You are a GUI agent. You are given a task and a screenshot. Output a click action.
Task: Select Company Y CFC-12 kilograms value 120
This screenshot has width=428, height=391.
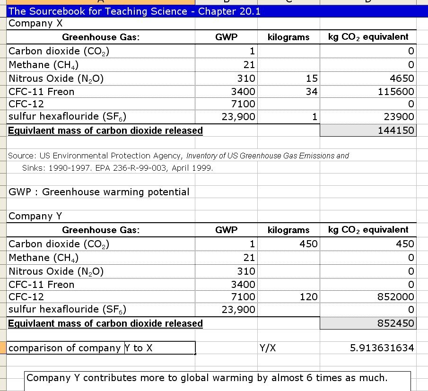(x=288, y=297)
